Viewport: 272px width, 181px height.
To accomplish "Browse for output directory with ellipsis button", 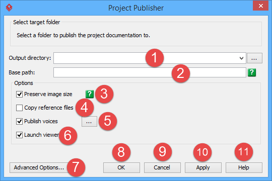I will click(x=254, y=58).
